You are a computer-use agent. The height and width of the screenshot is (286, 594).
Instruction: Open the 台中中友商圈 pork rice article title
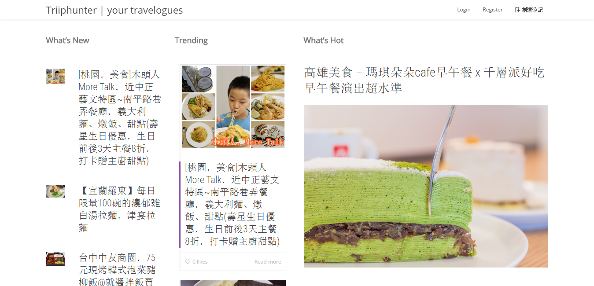pyautogui.click(x=117, y=269)
